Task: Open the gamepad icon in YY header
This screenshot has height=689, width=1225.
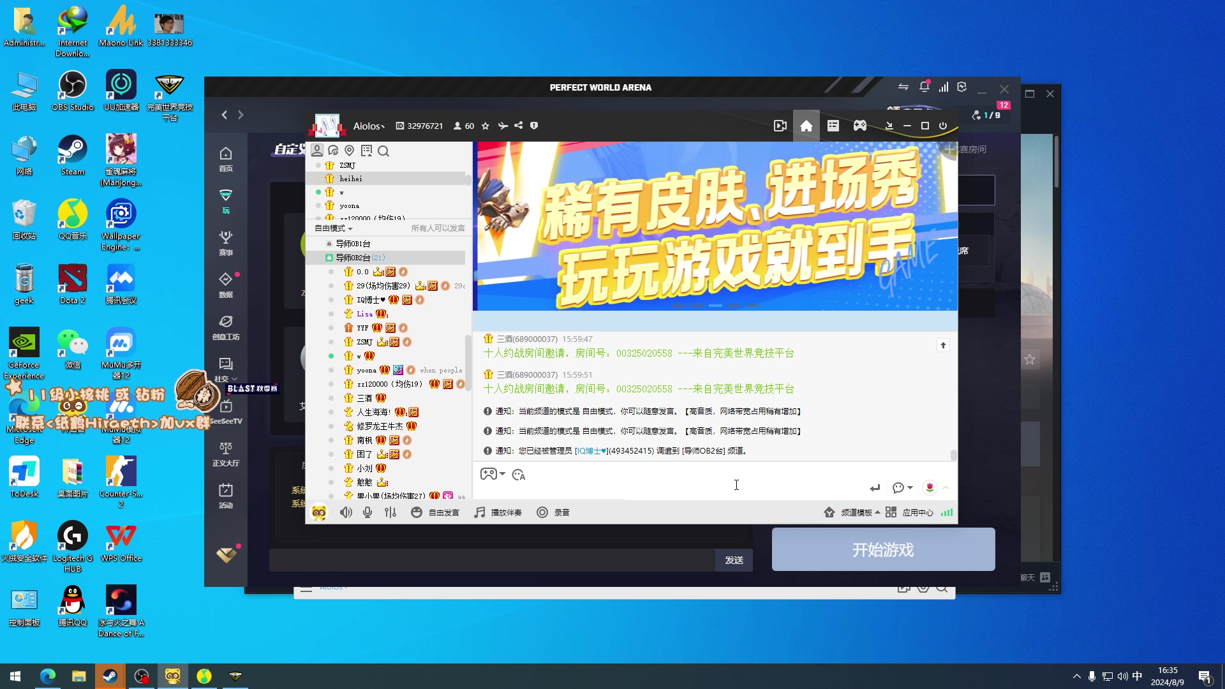Action: [x=860, y=126]
